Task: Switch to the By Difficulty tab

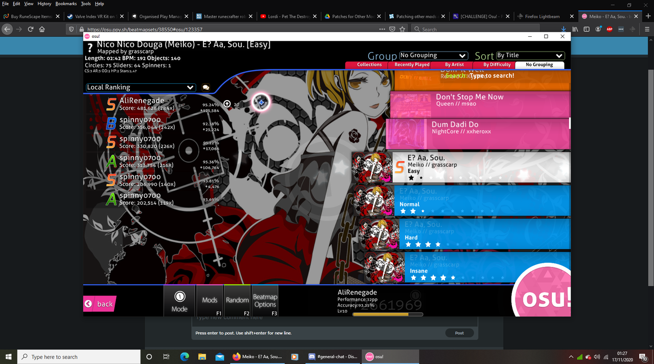Action: point(497,65)
